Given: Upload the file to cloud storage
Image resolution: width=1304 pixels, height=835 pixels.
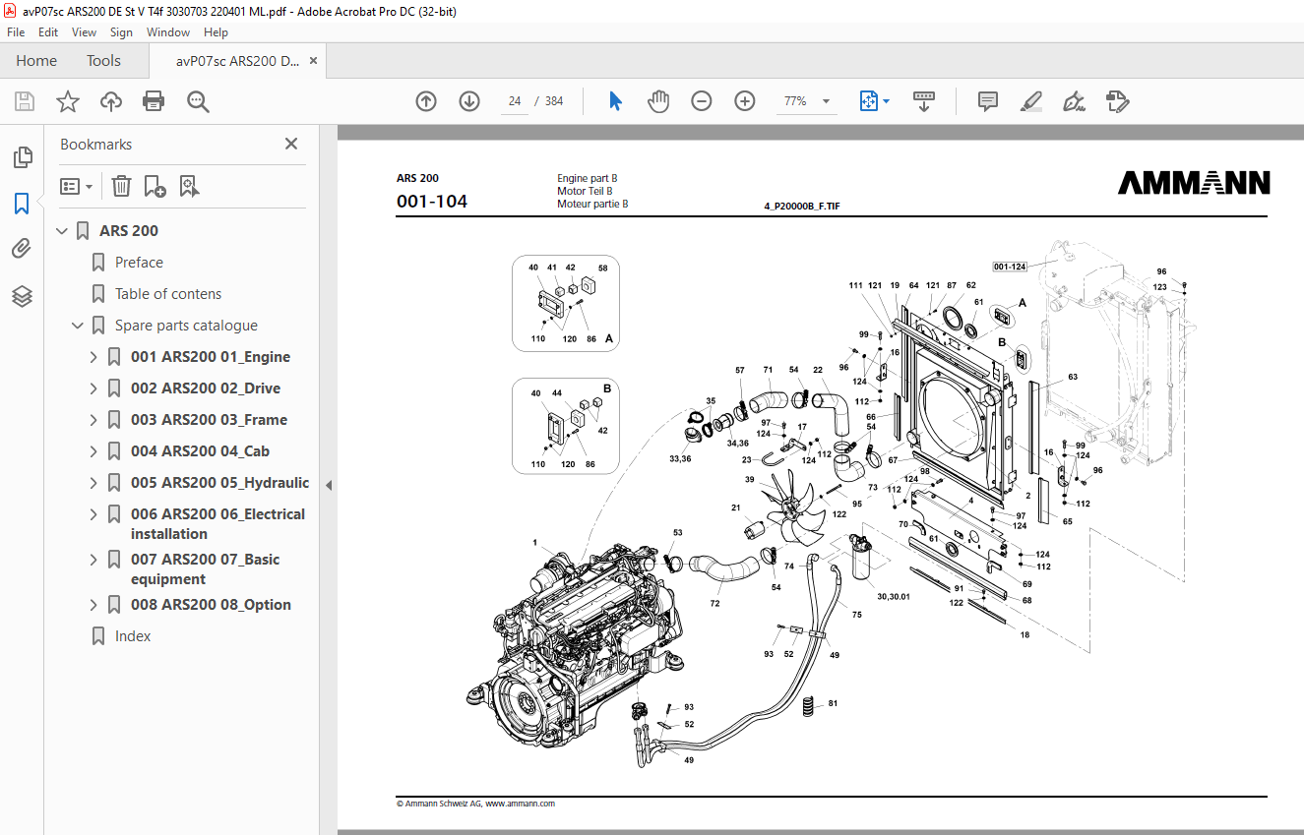Looking at the screenshot, I should [x=111, y=101].
